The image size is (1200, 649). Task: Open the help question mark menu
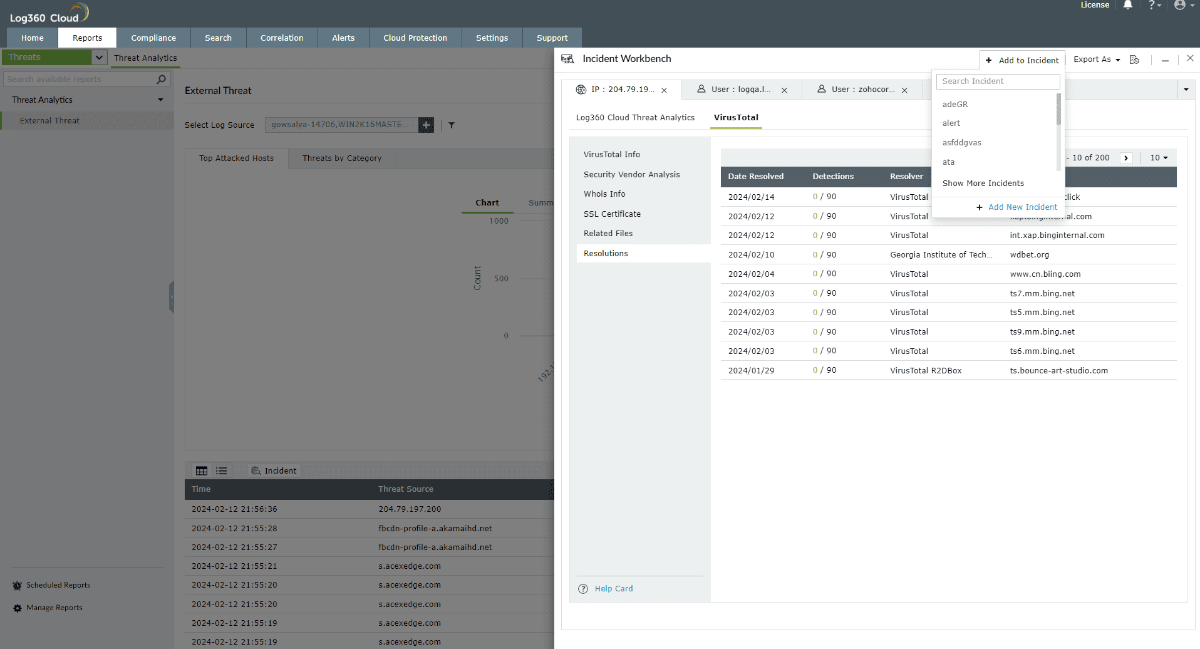click(x=1154, y=5)
